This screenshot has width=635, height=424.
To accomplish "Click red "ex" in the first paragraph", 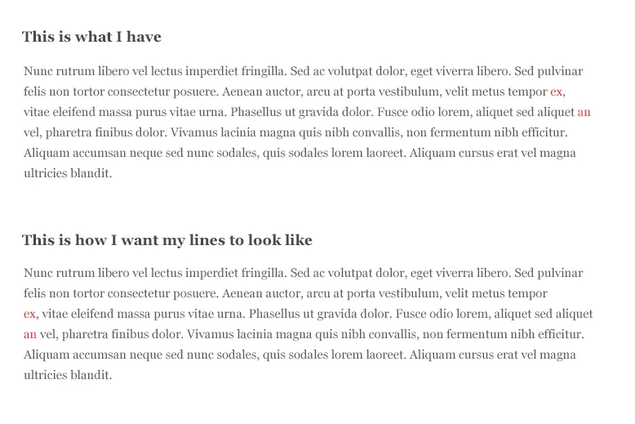I will 557,92.
